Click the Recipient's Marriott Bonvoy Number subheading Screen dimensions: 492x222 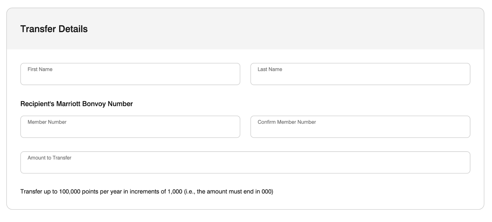(x=77, y=104)
